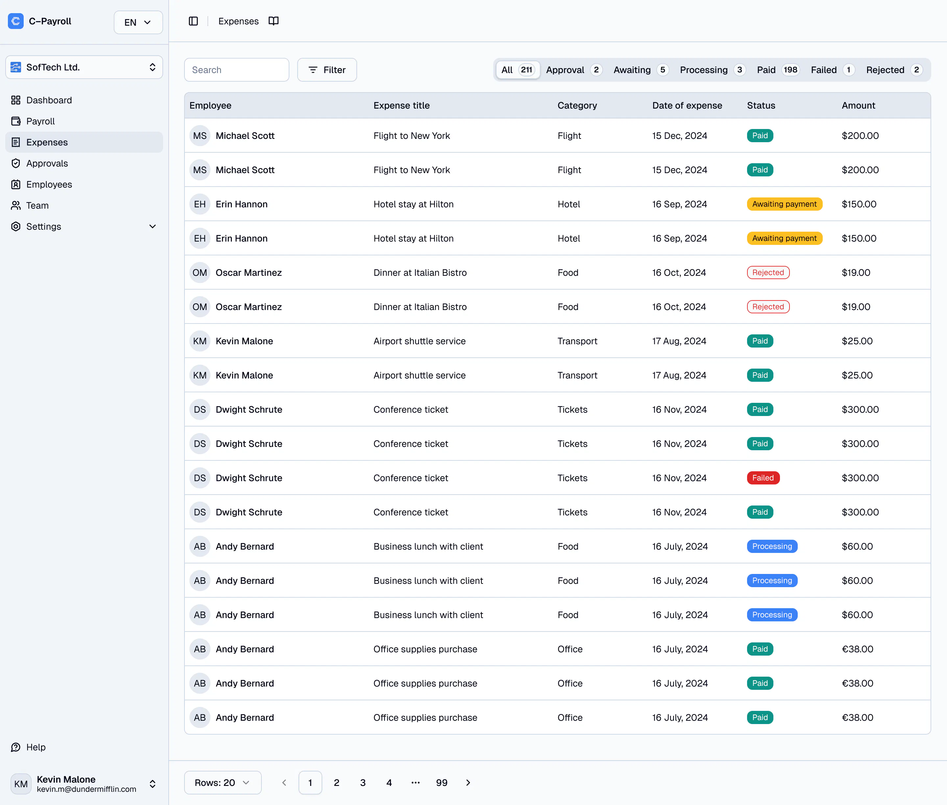
Task: Switch to the Rejected tab
Action: 894,70
